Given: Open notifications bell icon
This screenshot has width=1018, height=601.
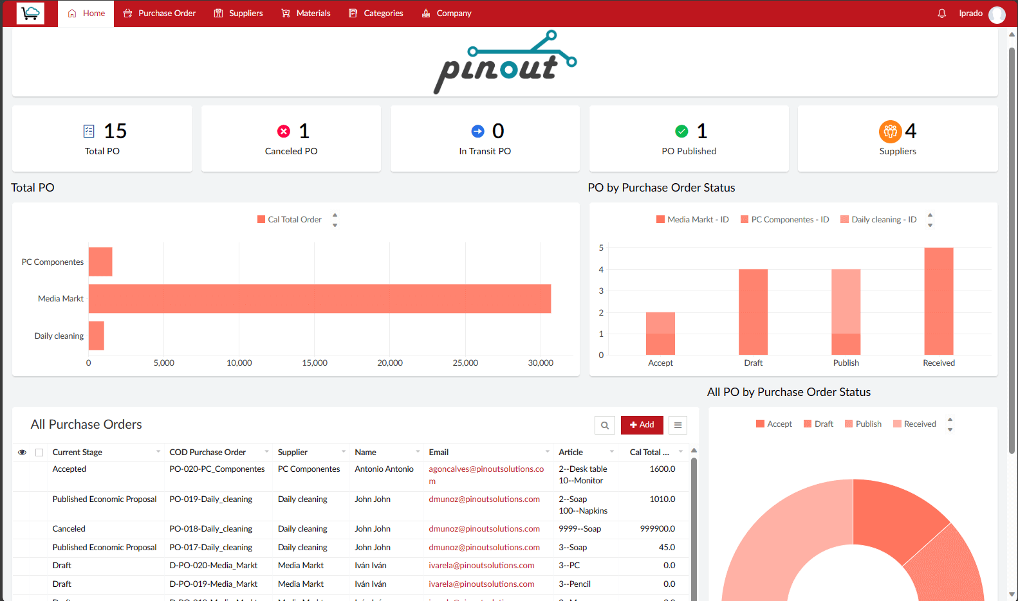Looking at the screenshot, I should click(x=941, y=13).
